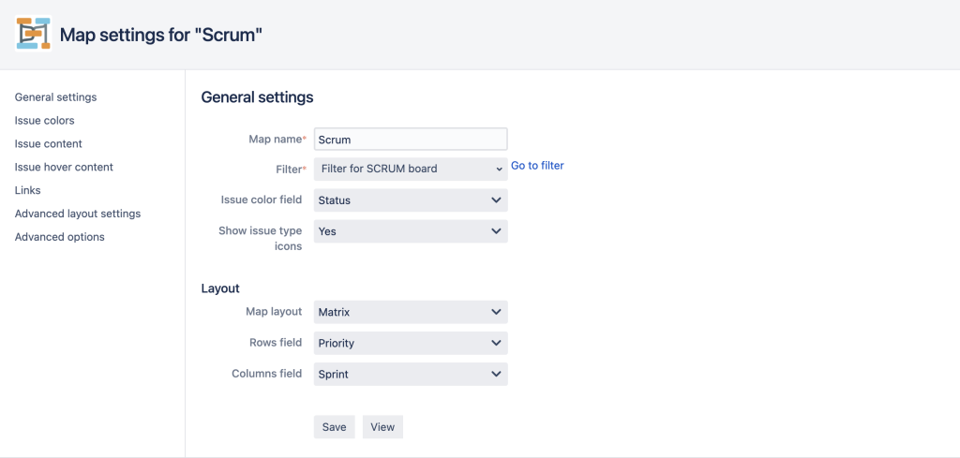The height and width of the screenshot is (458, 960).
Task: Open the Filter dropdown
Action: click(411, 169)
